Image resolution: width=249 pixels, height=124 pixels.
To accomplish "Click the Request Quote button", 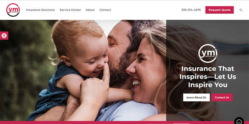I will click(x=219, y=10).
